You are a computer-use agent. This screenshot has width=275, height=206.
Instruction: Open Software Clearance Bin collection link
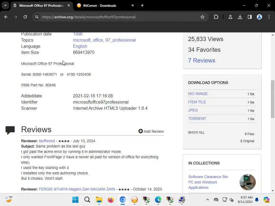click(208, 182)
